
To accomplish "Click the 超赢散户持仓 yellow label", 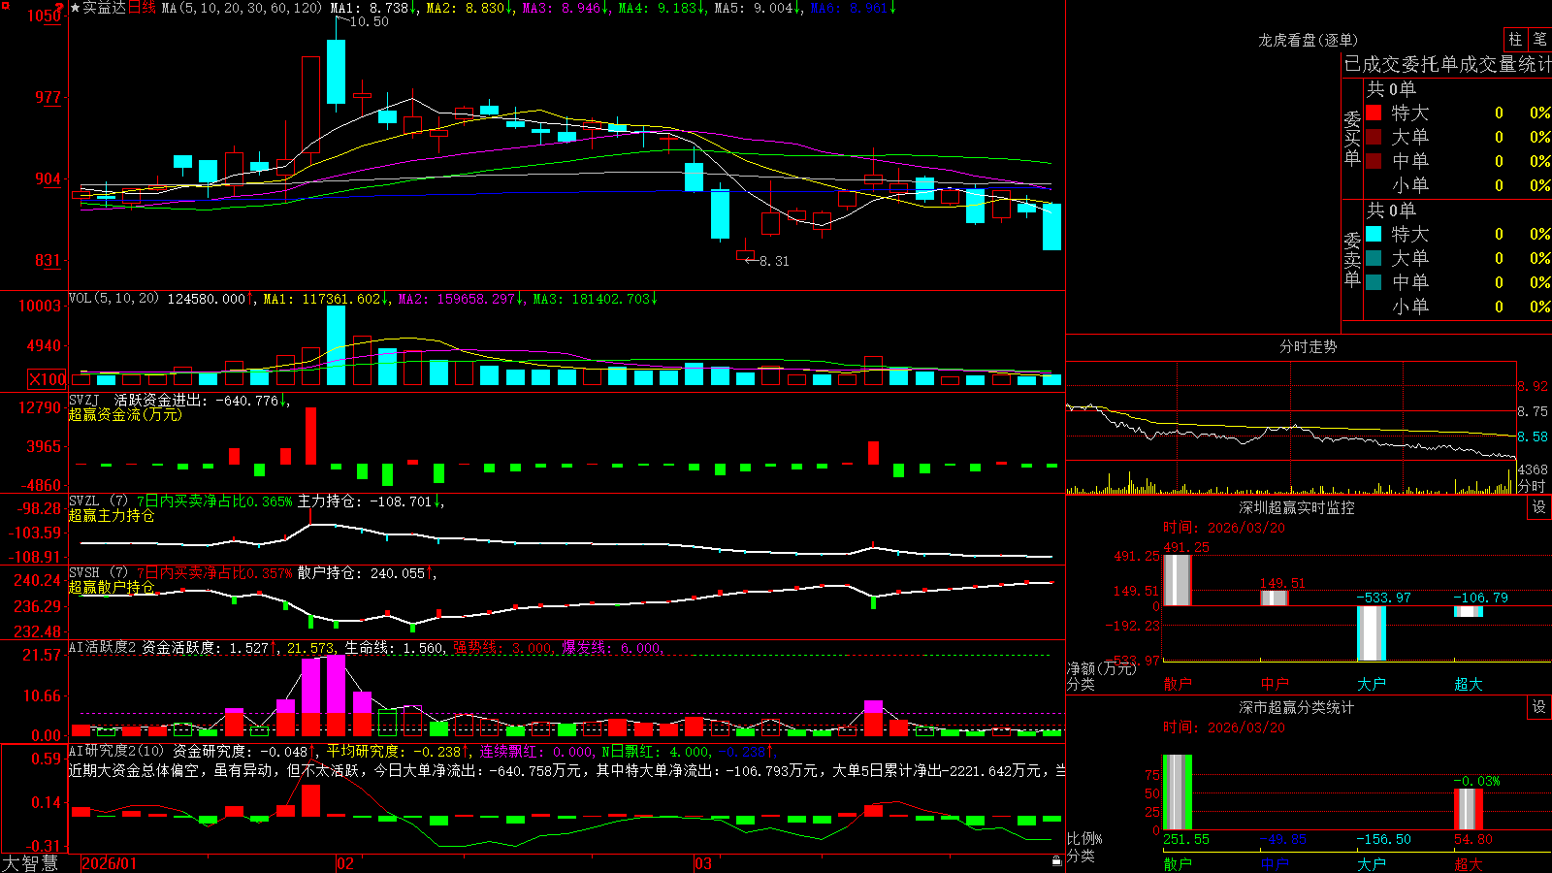I will (x=112, y=587).
